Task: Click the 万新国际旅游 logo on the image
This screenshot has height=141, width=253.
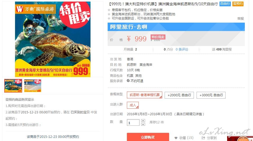Action: pyautogui.click(x=35, y=9)
